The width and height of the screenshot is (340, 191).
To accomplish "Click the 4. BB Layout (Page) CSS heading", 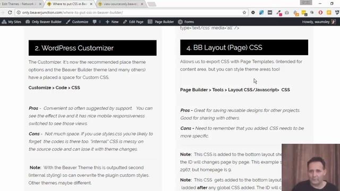I will (244, 47).
